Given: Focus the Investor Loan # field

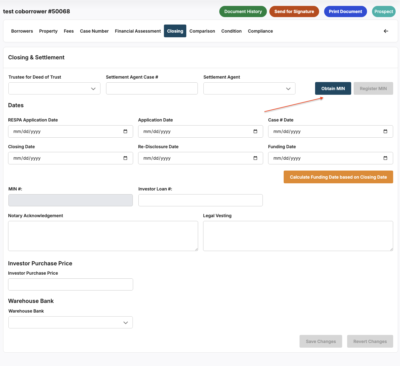Looking at the screenshot, I should (x=201, y=200).
